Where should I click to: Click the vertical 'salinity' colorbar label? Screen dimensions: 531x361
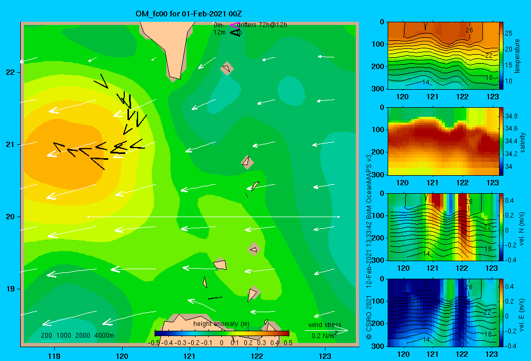coord(523,143)
